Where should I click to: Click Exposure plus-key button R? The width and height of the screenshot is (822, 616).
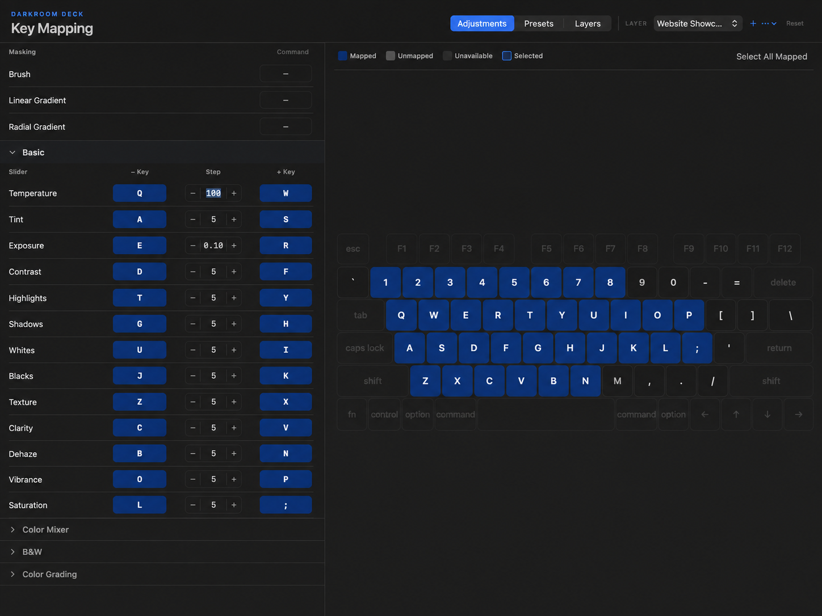286,246
